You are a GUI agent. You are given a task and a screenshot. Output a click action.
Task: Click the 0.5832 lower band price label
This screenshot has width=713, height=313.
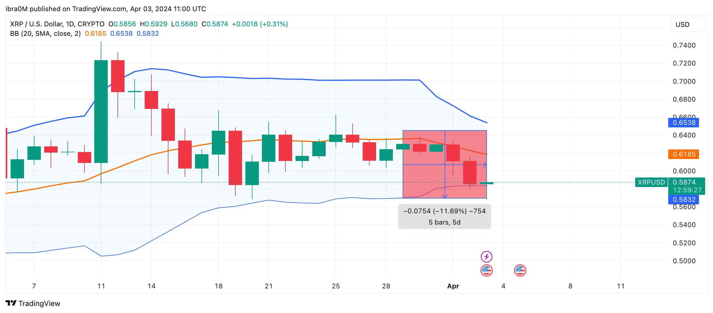tap(684, 200)
